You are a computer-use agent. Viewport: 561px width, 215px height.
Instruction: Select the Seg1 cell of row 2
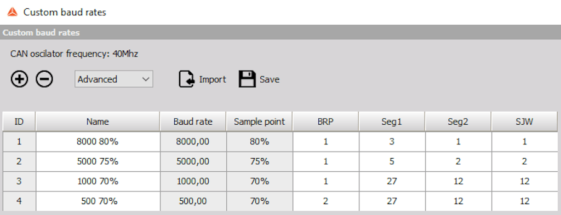click(392, 161)
